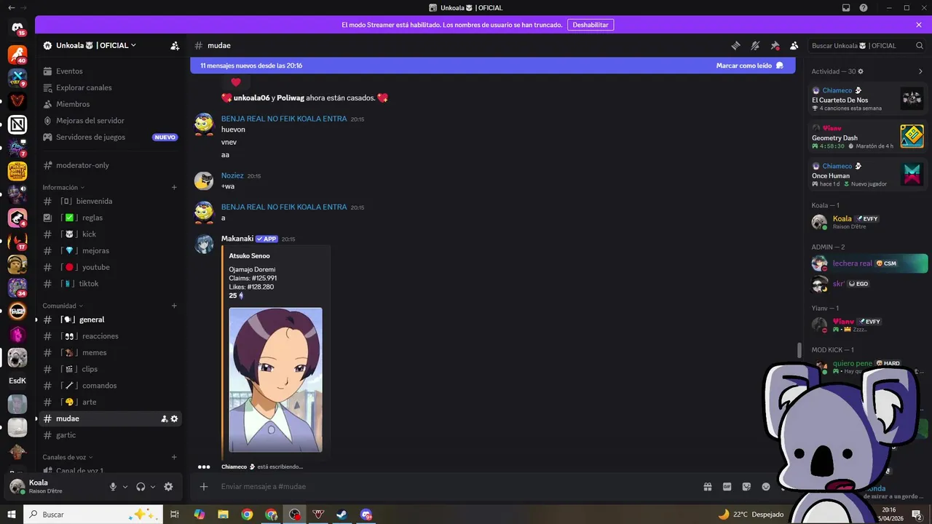Open the Threads icon in channel header
932x524 pixels.
coord(735,45)
